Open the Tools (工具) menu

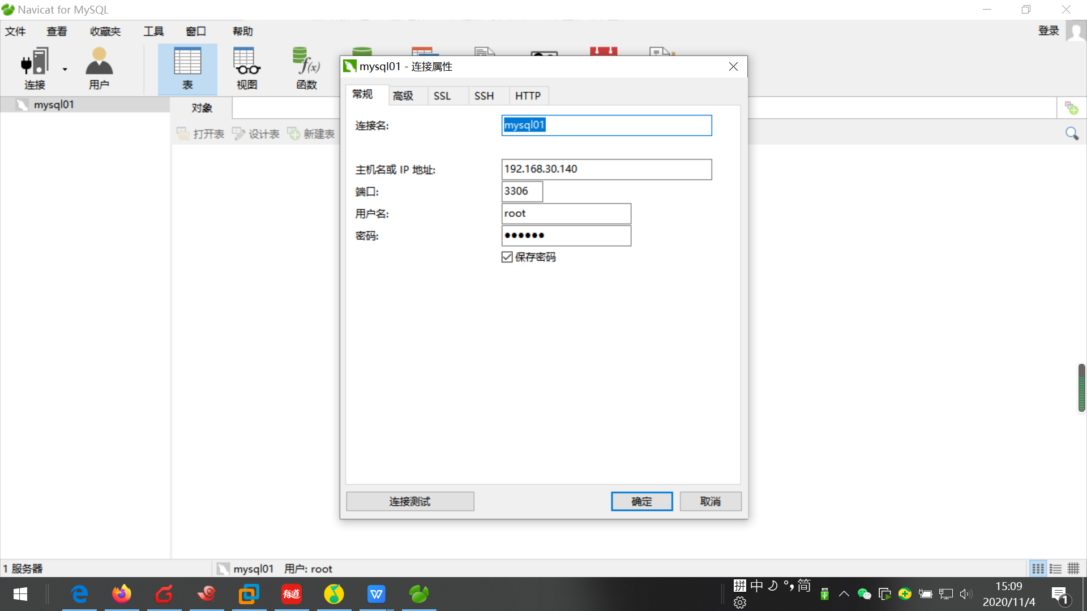pos(153,31)
